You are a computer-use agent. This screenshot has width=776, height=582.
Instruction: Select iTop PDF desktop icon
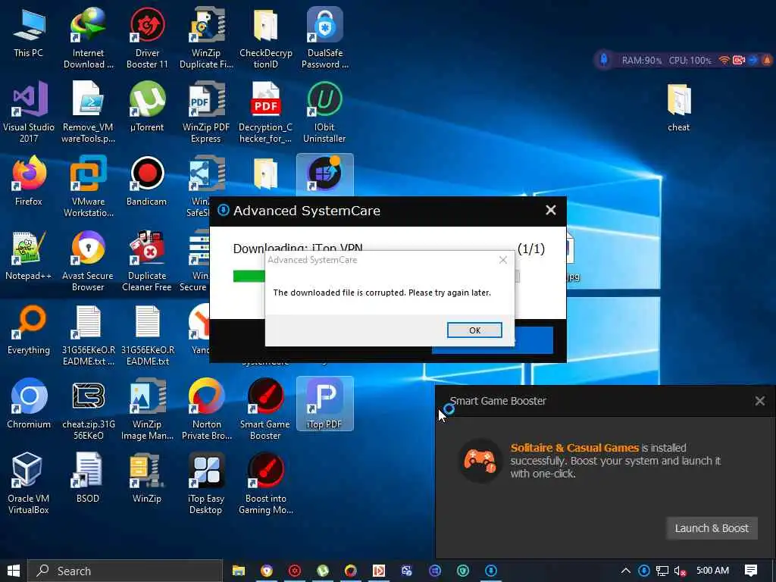(x=324, y=404)
